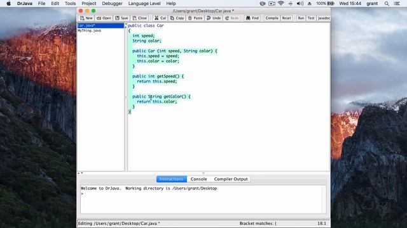Select Car.java in the file list
Image resolution: width=407 pixels, height=228 pixels.
point(100,25)
